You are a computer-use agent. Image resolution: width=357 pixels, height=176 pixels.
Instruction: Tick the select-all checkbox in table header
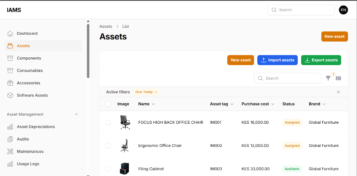tap(108, 104)
